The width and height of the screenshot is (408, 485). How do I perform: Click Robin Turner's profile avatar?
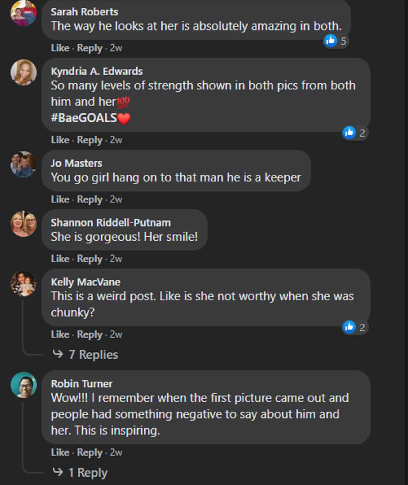pyautogui.click(x=24, y=385)
